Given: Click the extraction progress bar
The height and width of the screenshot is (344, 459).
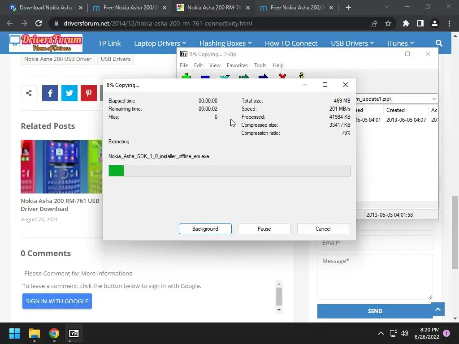Looking at the screenshot, I should point(229,171).
